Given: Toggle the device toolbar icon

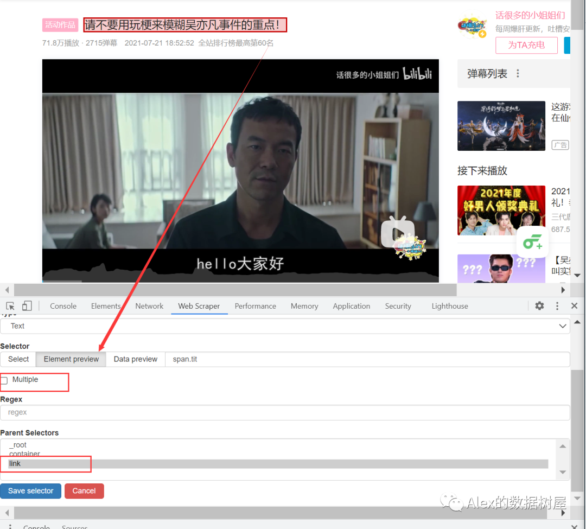Looking at the screenshot, I should (x=27, y=307).
